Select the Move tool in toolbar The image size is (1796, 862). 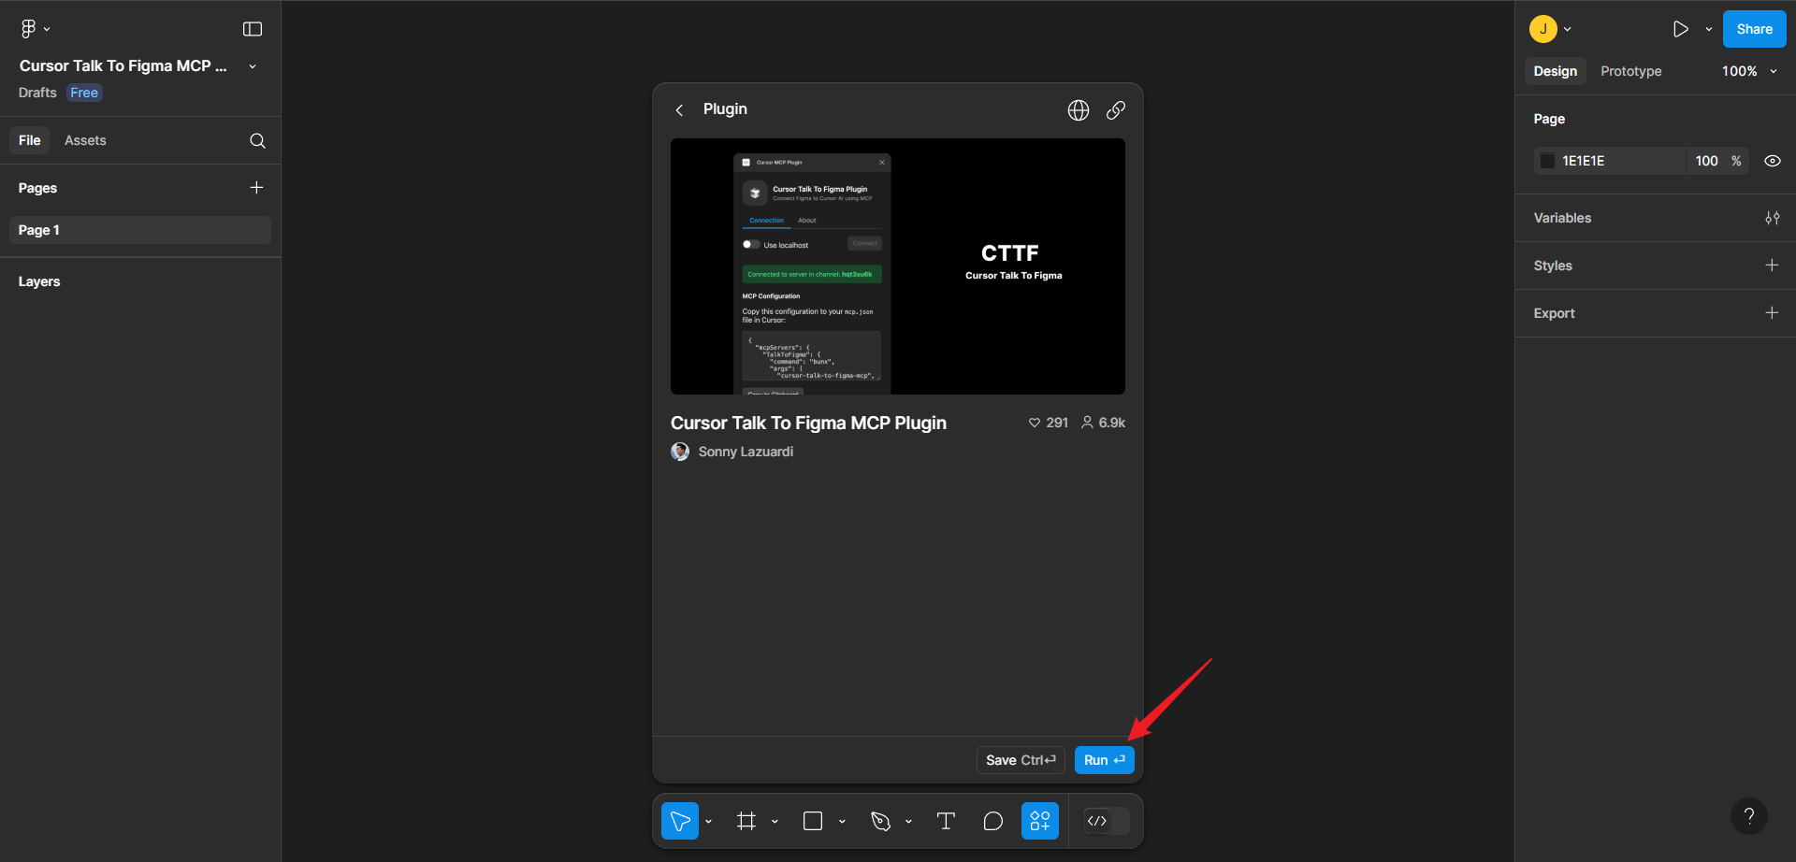(x=680, y=821)
